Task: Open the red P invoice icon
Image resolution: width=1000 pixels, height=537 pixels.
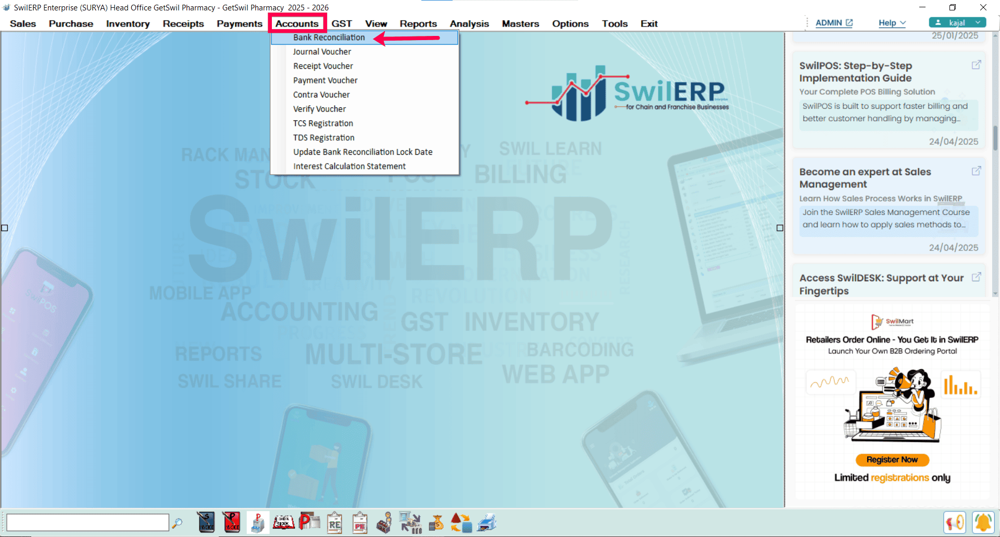Action: [232, 522]
